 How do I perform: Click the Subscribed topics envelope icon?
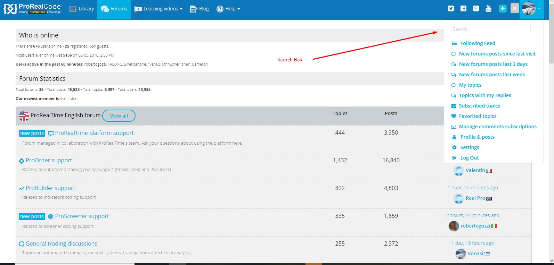(x=454, y=106)
